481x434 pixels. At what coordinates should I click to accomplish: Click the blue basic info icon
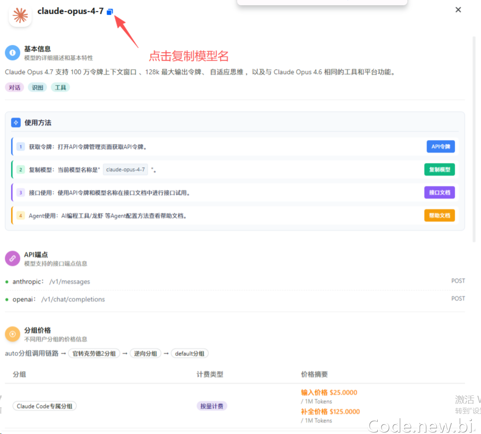(x=12, y=53)
